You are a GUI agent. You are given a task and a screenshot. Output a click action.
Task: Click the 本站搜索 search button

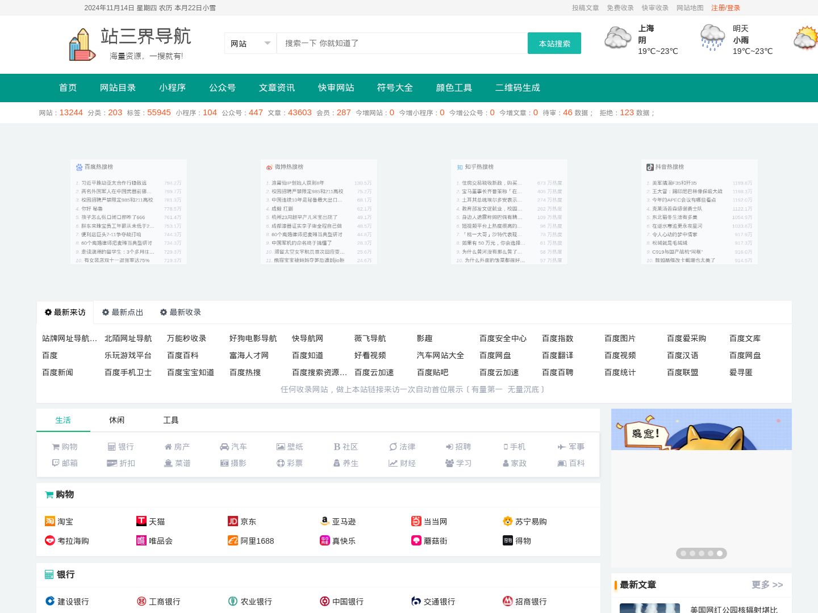point(554,43)
